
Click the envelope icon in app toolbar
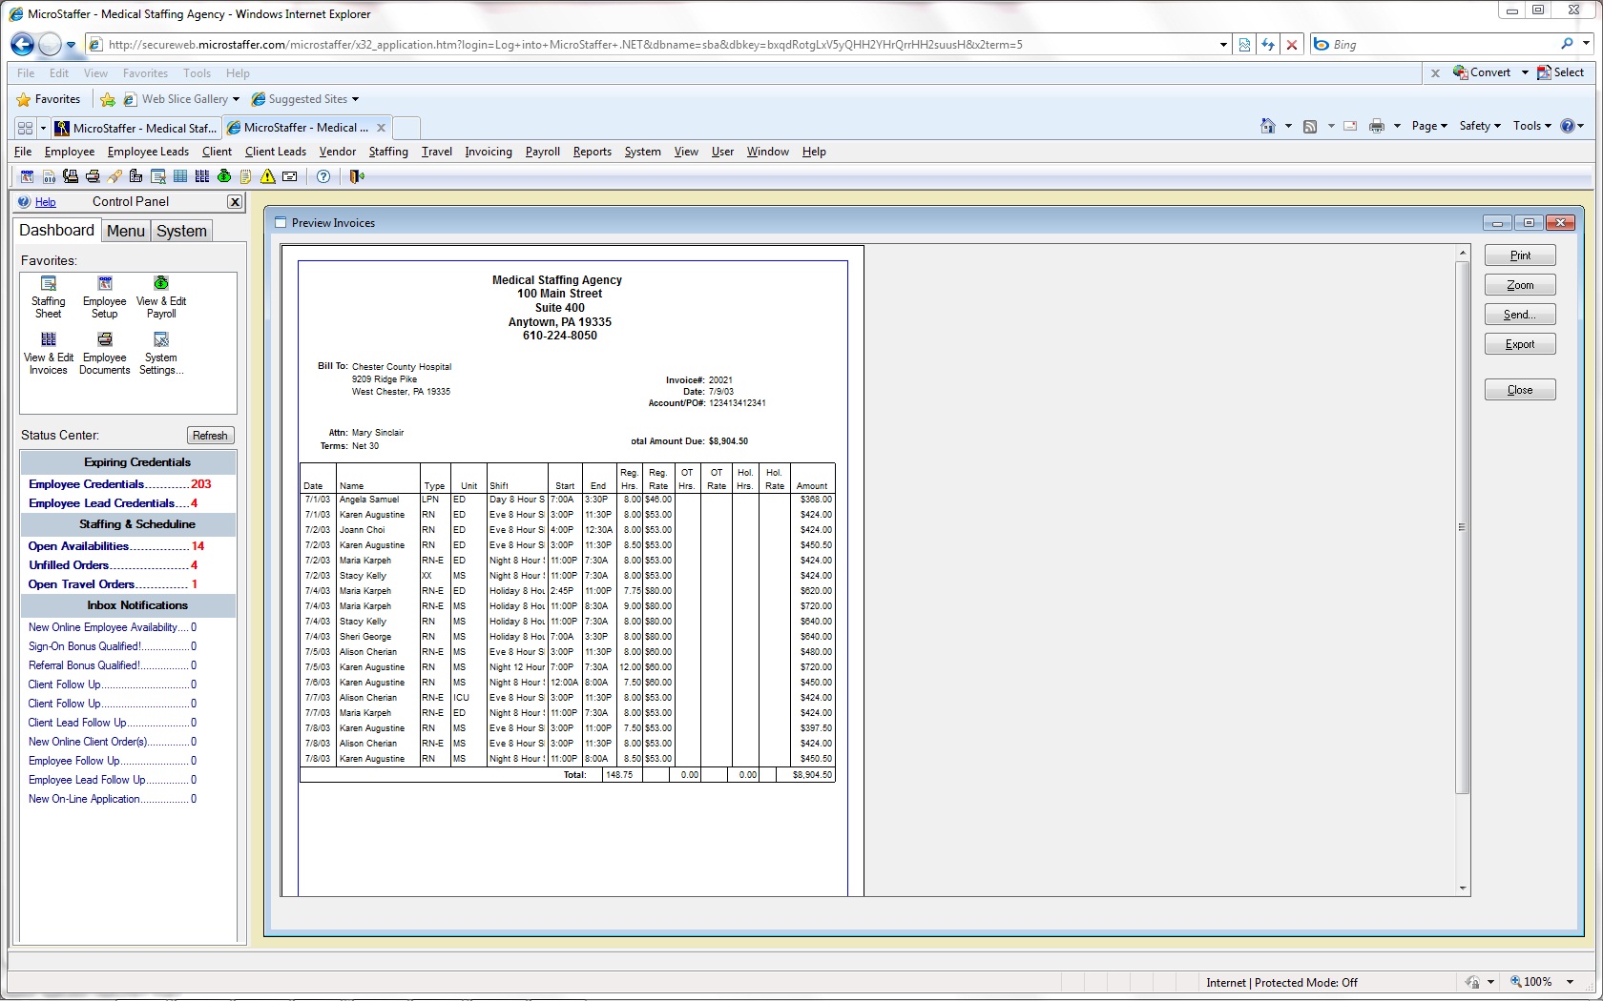(290, 176)
